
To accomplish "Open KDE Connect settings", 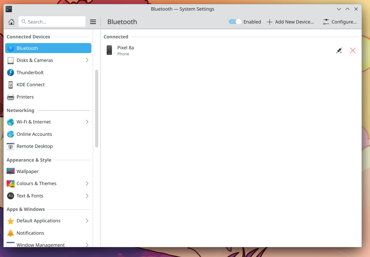I will (x=31, y=85).
